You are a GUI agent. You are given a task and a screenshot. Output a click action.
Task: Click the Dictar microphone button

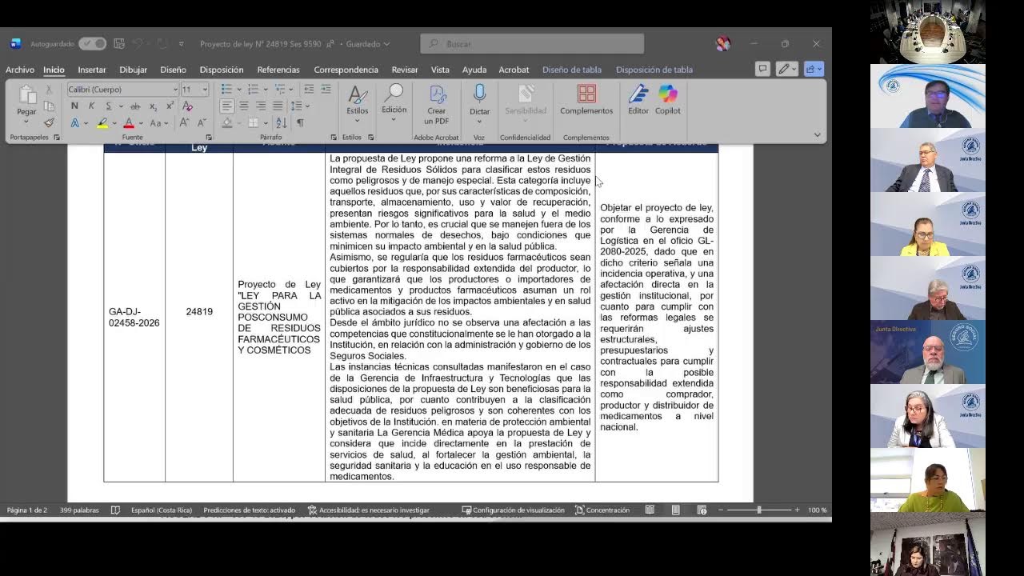tap(479, 104)
